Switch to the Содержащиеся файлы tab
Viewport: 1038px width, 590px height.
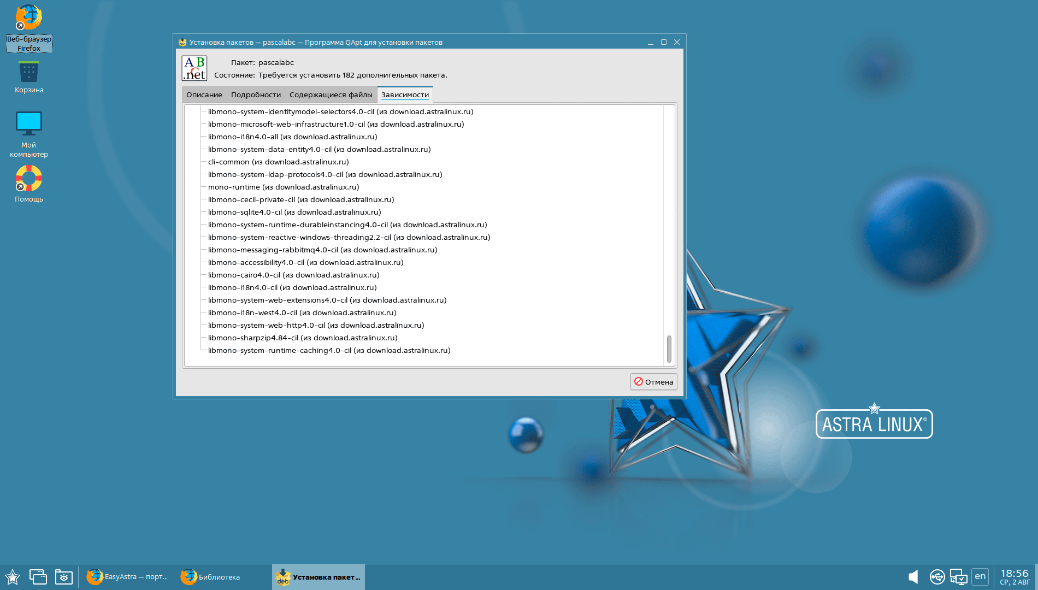[x=331, y=95]
